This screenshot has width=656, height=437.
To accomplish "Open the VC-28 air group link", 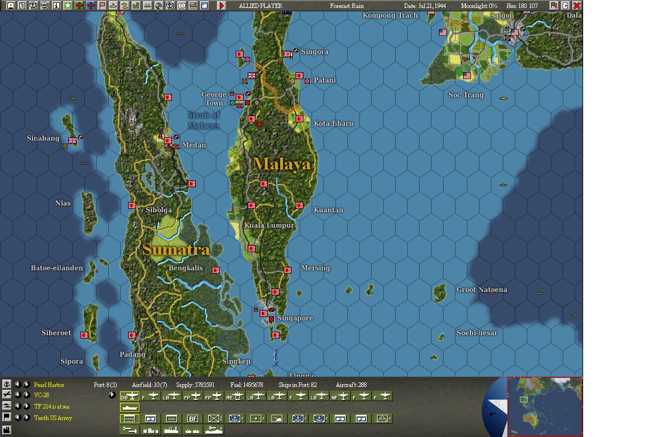I will point(42,395).
